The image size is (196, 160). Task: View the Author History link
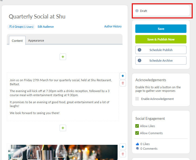coord(113,26)
